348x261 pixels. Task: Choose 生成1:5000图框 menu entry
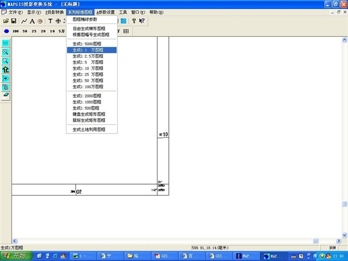92,44
